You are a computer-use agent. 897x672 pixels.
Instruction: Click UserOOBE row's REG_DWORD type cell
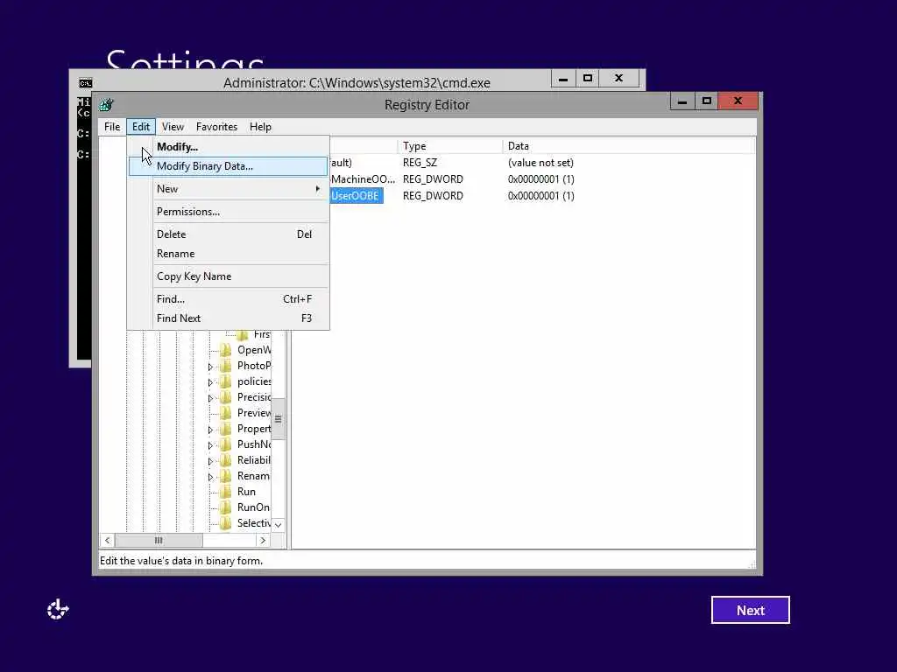coord(433,196)
